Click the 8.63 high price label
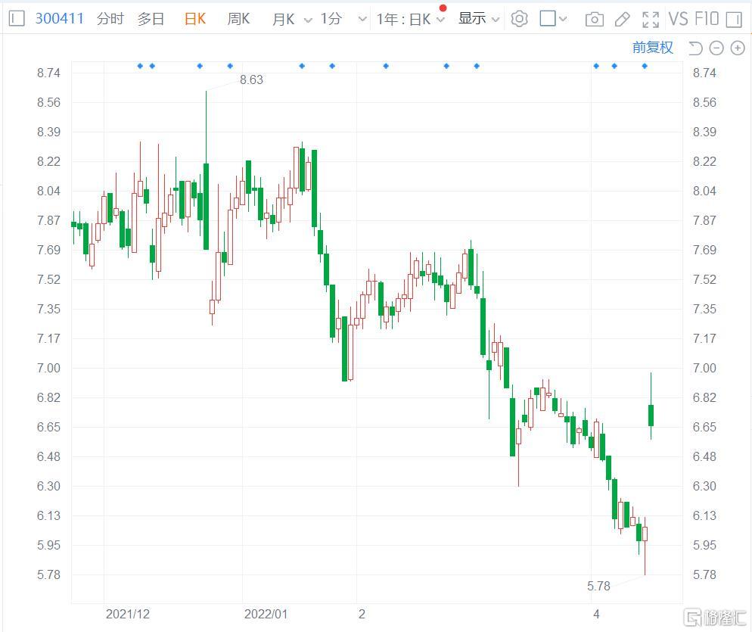The height and width of the screenshot is (632, 752). click(x=251, y=79)
